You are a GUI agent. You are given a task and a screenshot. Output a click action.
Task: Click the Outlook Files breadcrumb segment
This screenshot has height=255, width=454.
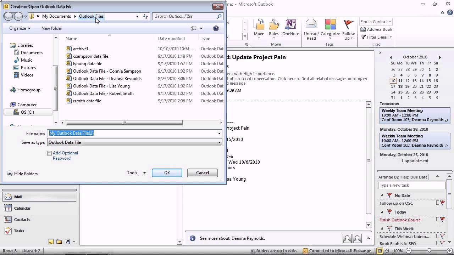point(91,16)
